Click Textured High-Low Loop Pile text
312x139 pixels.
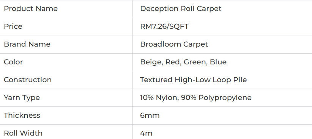194,80
